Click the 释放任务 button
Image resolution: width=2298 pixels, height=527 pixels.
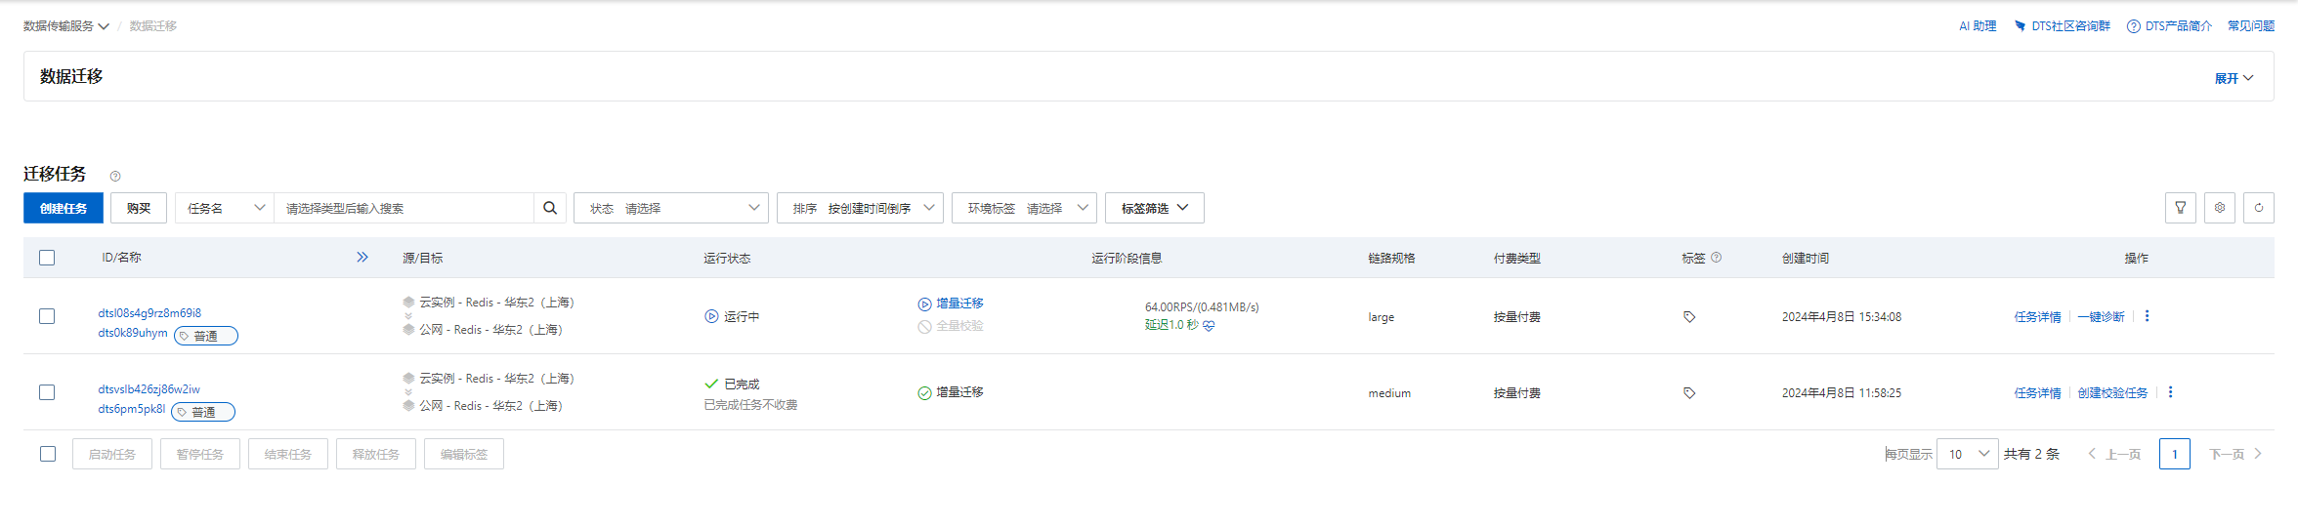[376, 454]
